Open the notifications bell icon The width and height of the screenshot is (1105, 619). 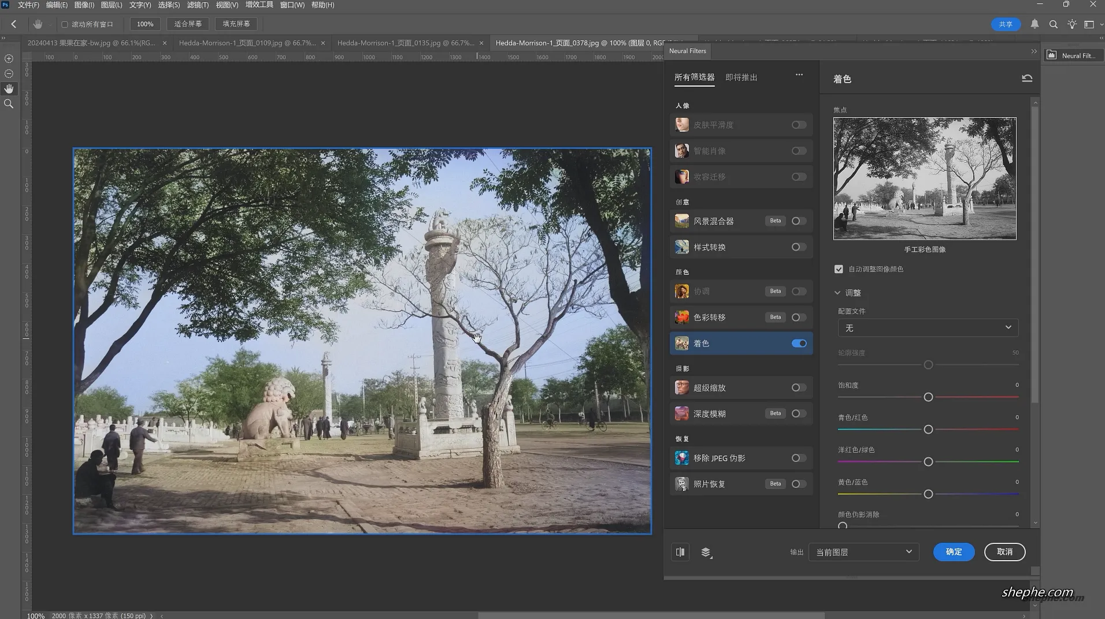coord(1035,24)
